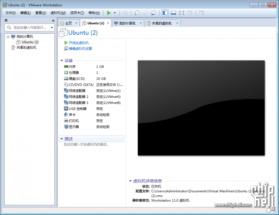The image size is (279, 215).
Task: Close the 共享的虚拟机 tab
Action: coord(177,23)
